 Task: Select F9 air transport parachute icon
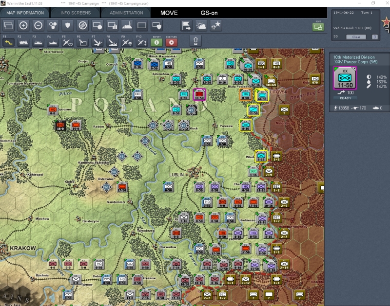click(x=127, y=42)
